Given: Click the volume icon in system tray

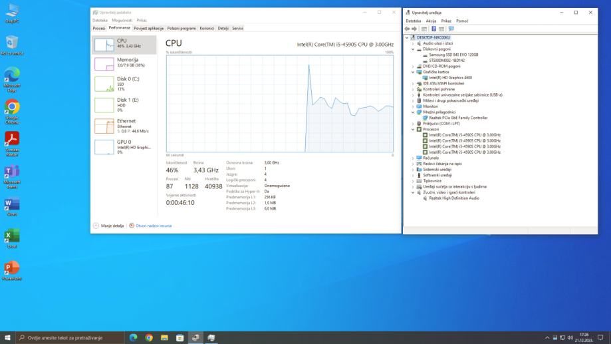Looking at the screenshot, I should pos(570,338).
